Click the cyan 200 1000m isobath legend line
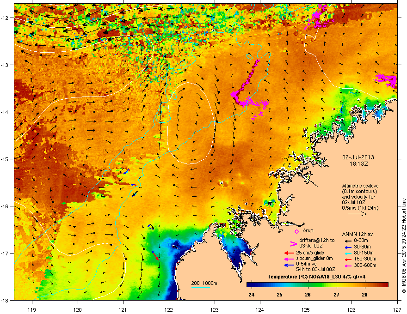407x314 pixels. pyautogui.click(x=201, y=287)
